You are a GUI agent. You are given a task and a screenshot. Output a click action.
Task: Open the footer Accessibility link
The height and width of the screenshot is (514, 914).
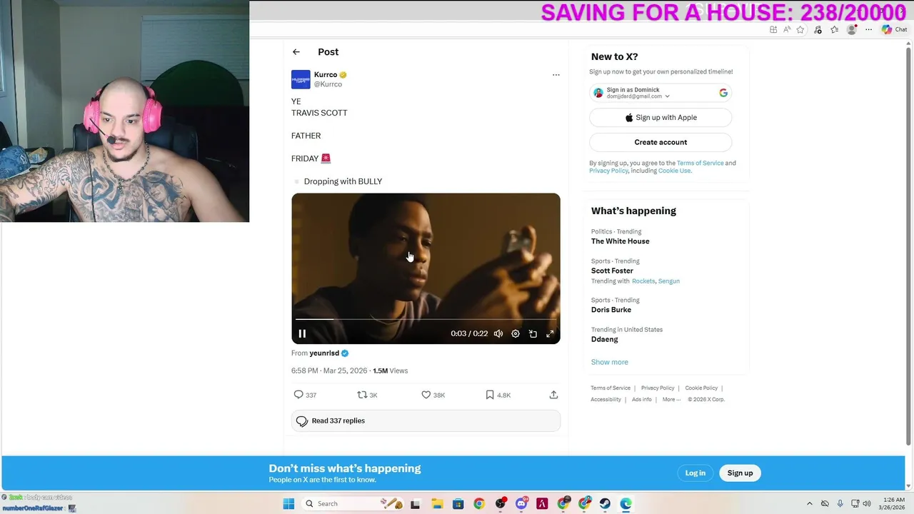(606, 400)
